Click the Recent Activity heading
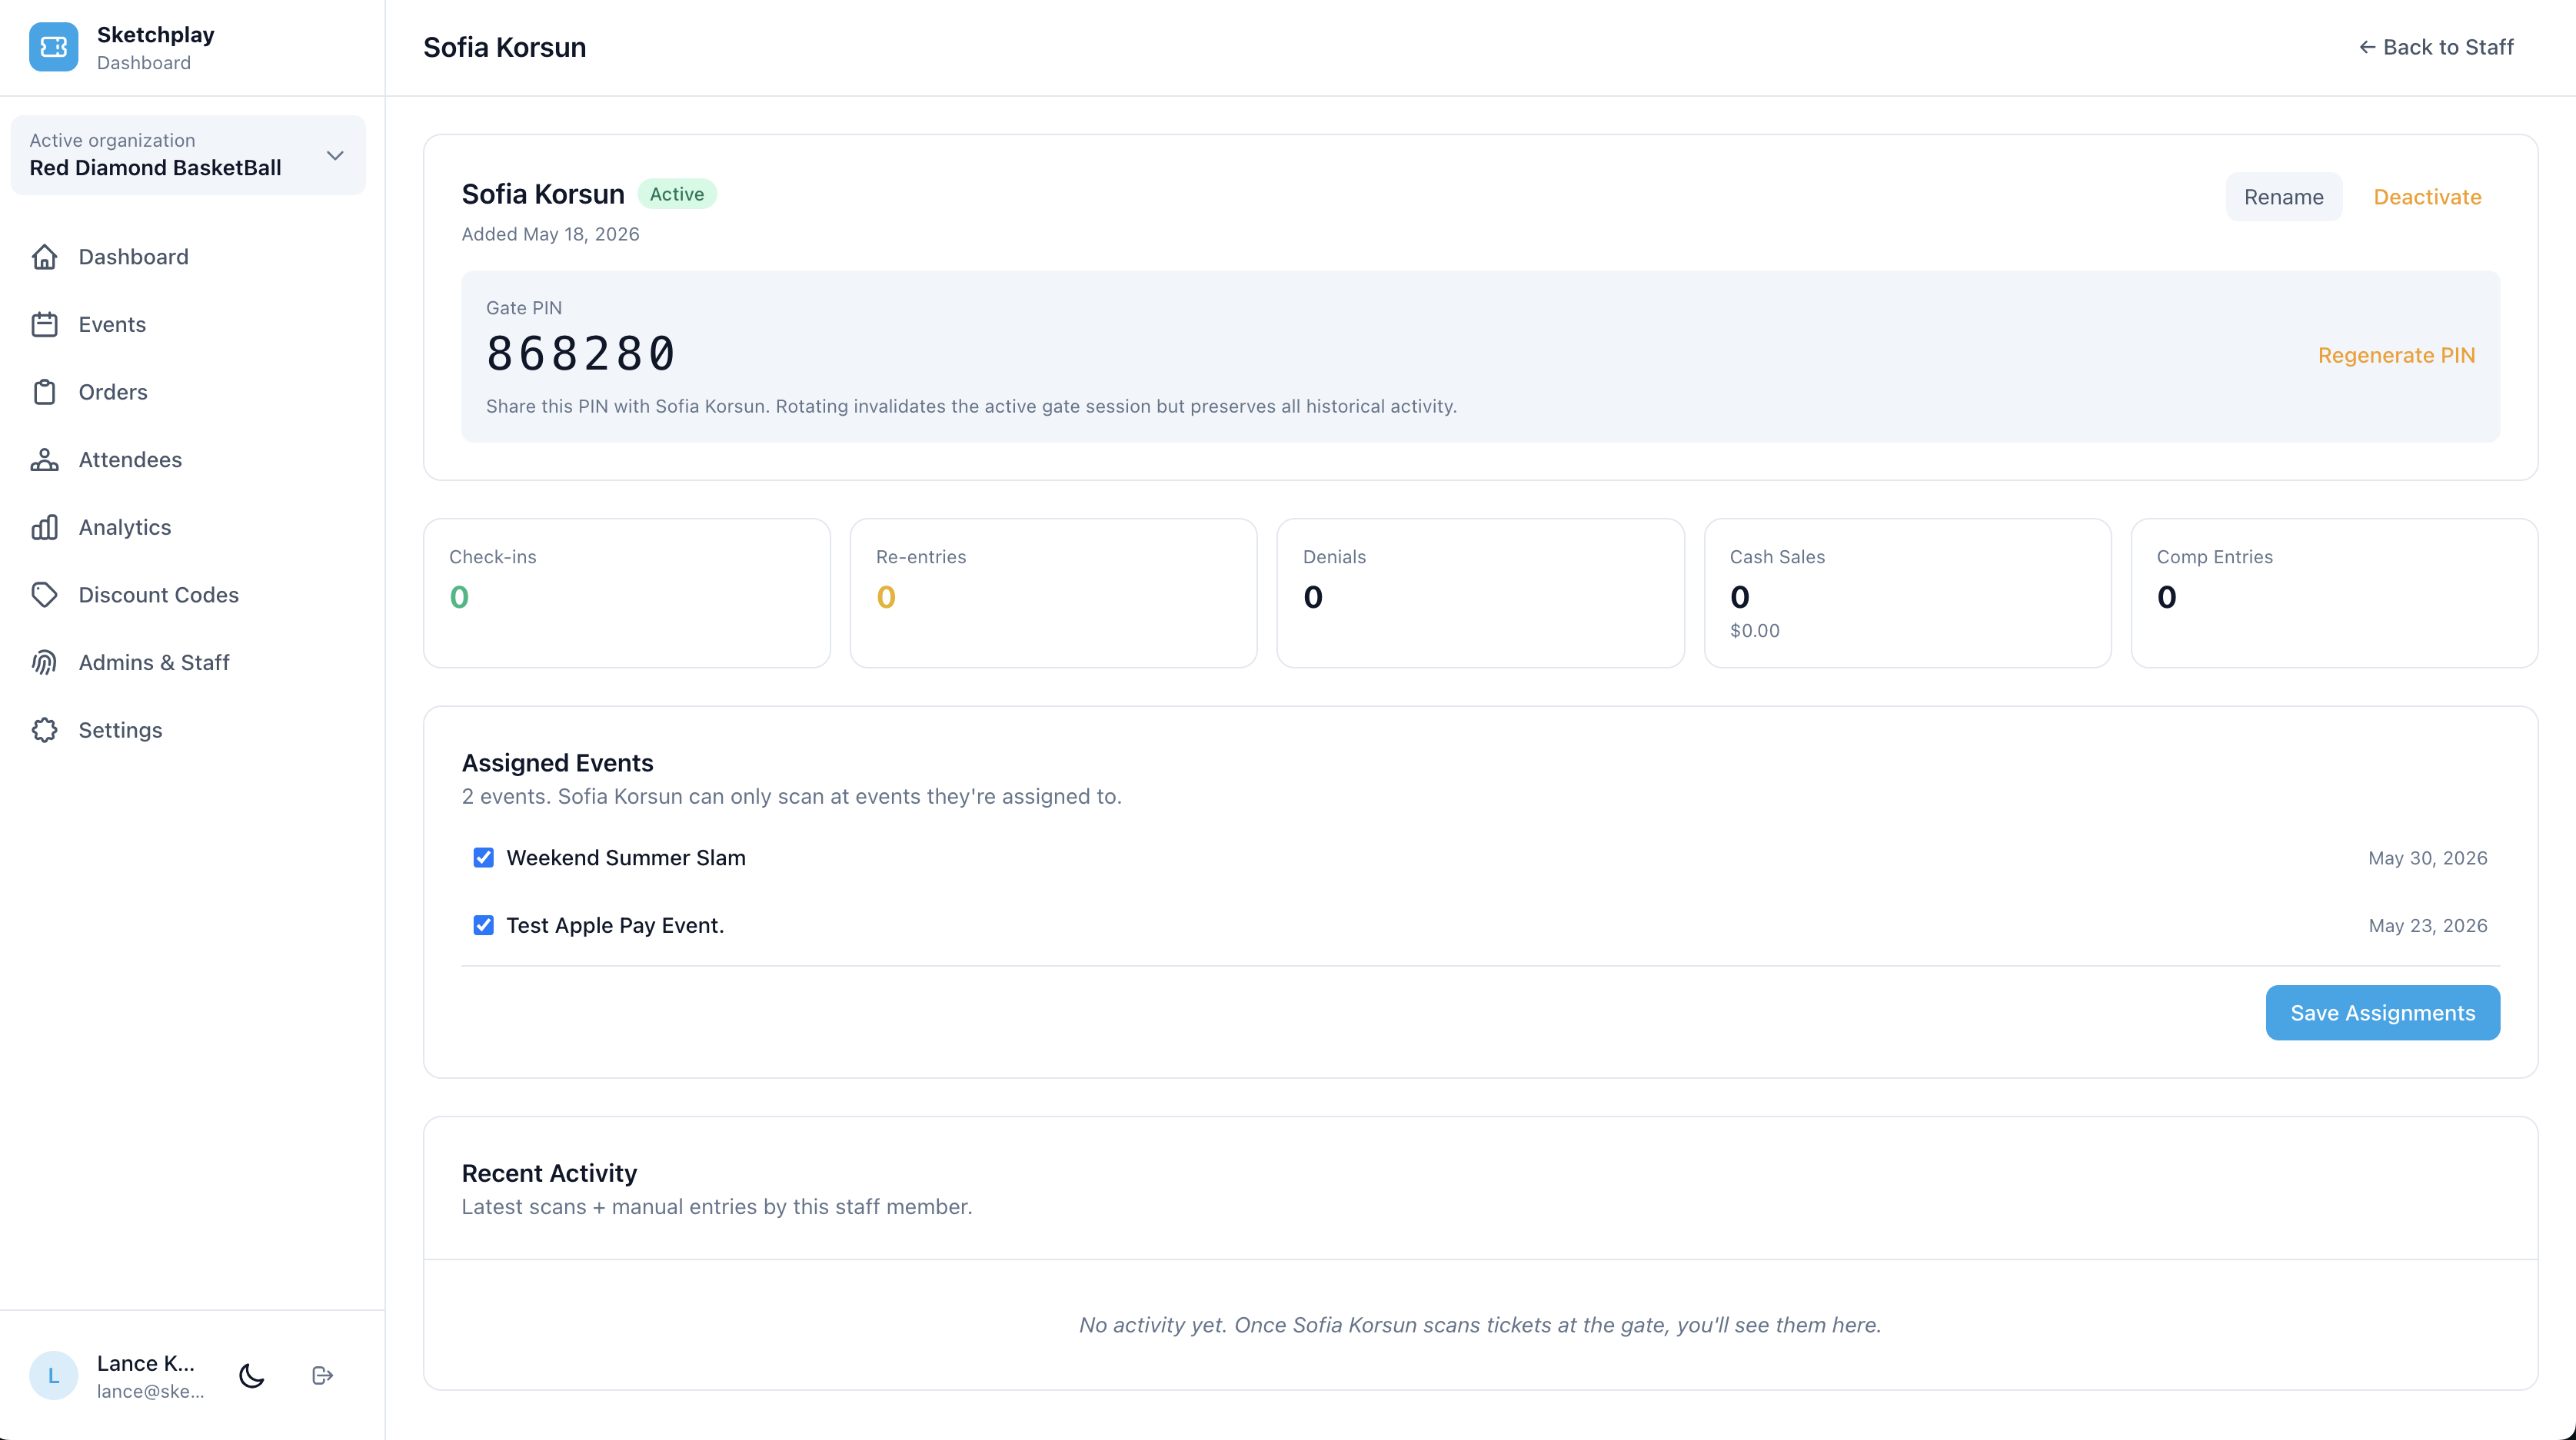Screen dimensions: 2576x1440 [x=549, y=1173]
